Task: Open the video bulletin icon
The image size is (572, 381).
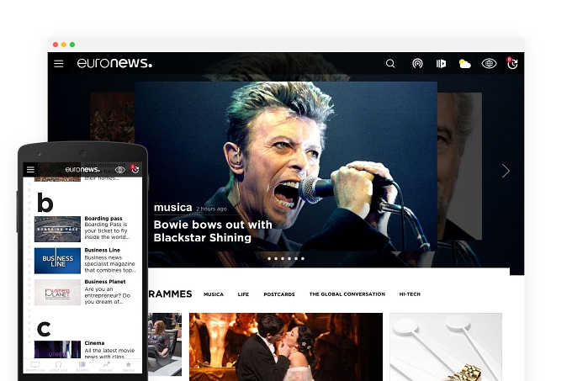Action: 441,64
